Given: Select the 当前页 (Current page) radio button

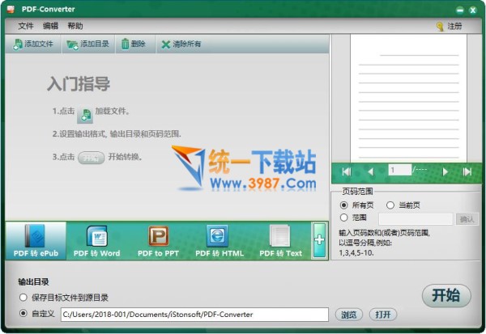Looking at the screenshot, I should tap(390, 205).
